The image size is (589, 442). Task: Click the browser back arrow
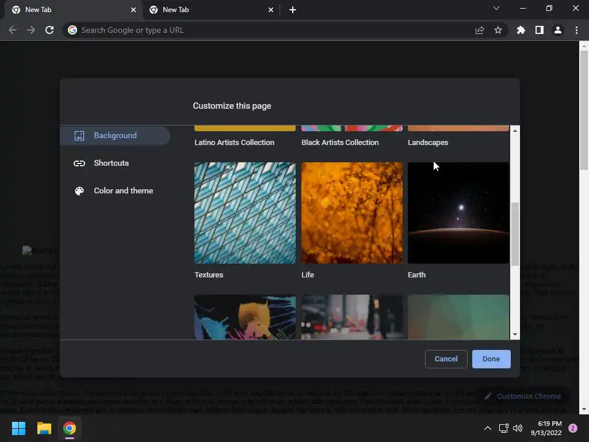coord(13,30)
